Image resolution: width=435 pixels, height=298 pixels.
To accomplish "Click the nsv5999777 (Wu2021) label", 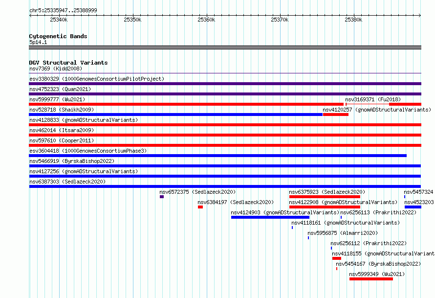I will [57, 99].
